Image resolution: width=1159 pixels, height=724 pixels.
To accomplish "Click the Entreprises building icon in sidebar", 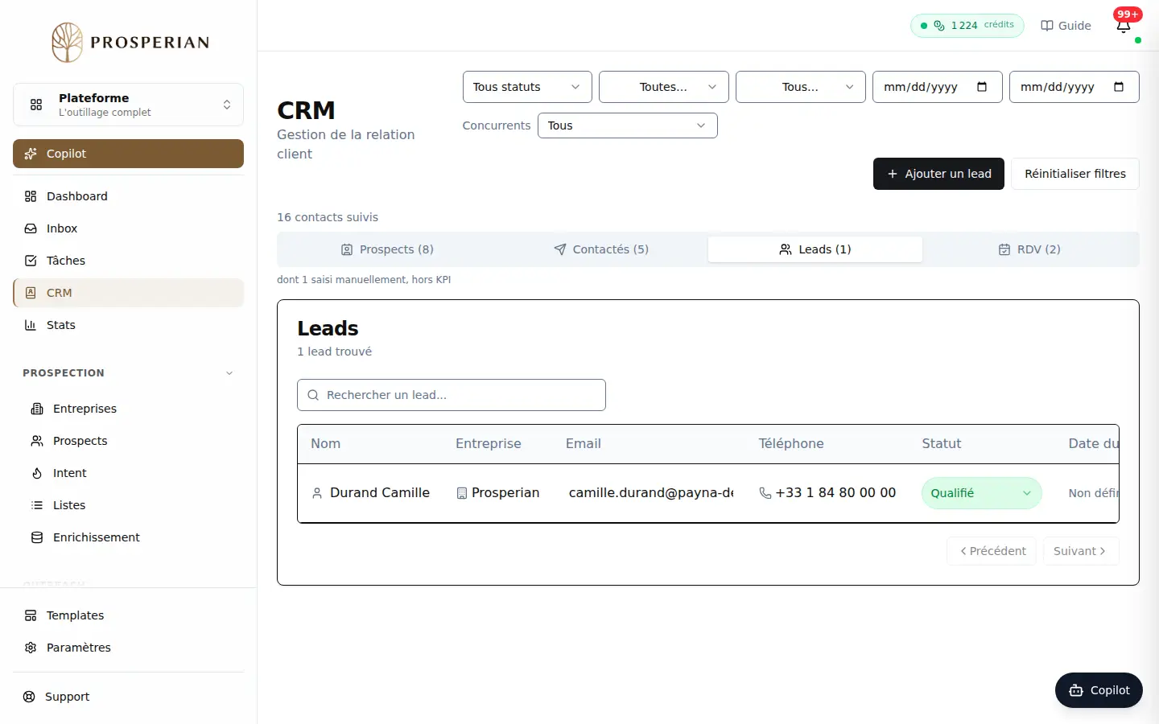I will coord(37,409).
